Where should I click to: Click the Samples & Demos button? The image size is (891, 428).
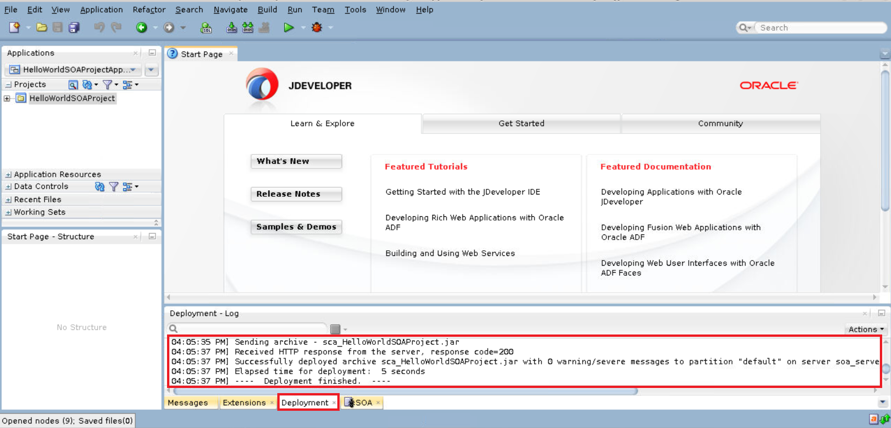point(296,227)
